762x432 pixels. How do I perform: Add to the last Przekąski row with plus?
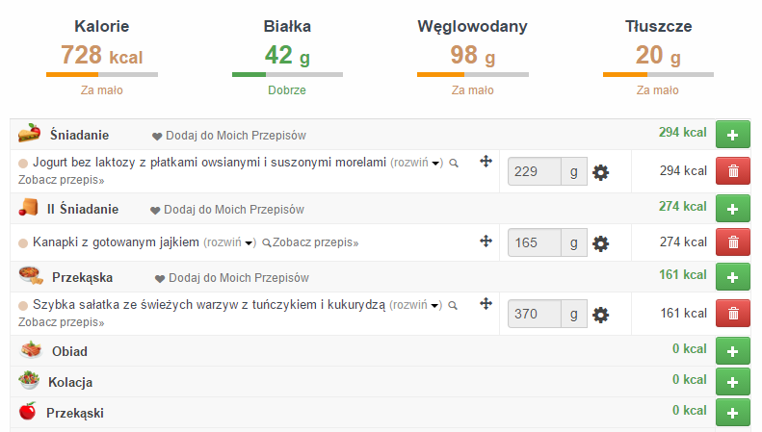coord(733,413)
